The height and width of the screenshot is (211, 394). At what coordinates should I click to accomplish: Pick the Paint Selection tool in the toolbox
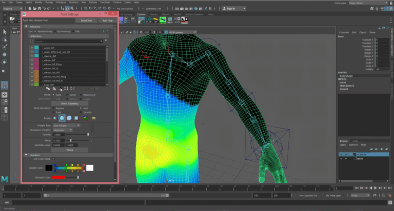tap(4, 47)
